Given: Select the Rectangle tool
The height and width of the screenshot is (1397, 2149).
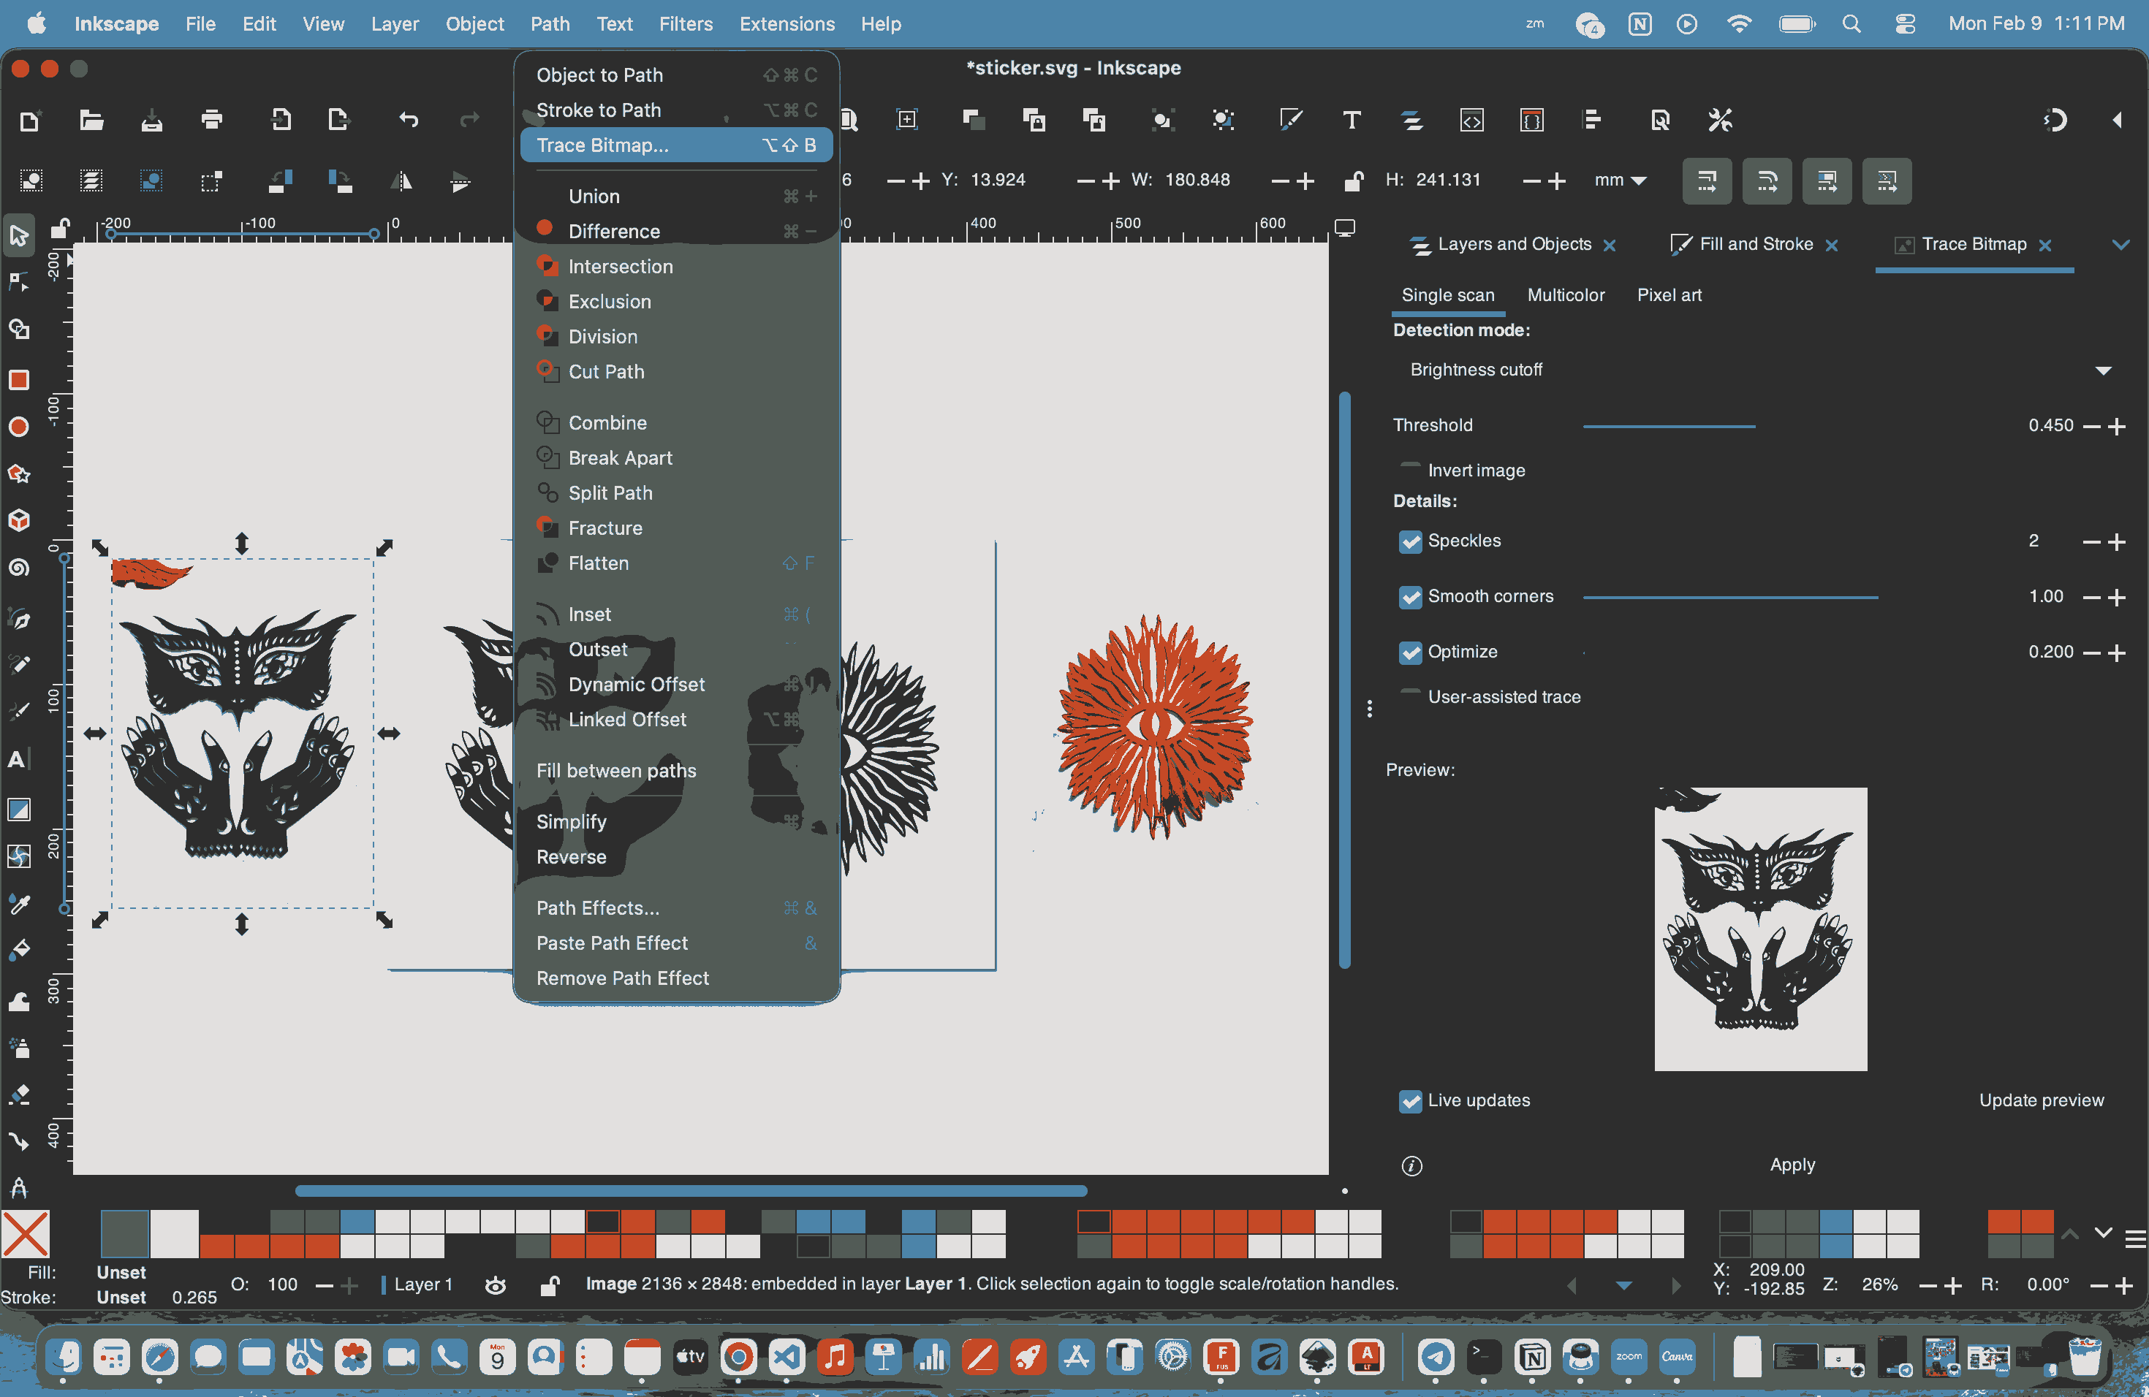Looking at the screenshot, I should (x=19, y=380).
